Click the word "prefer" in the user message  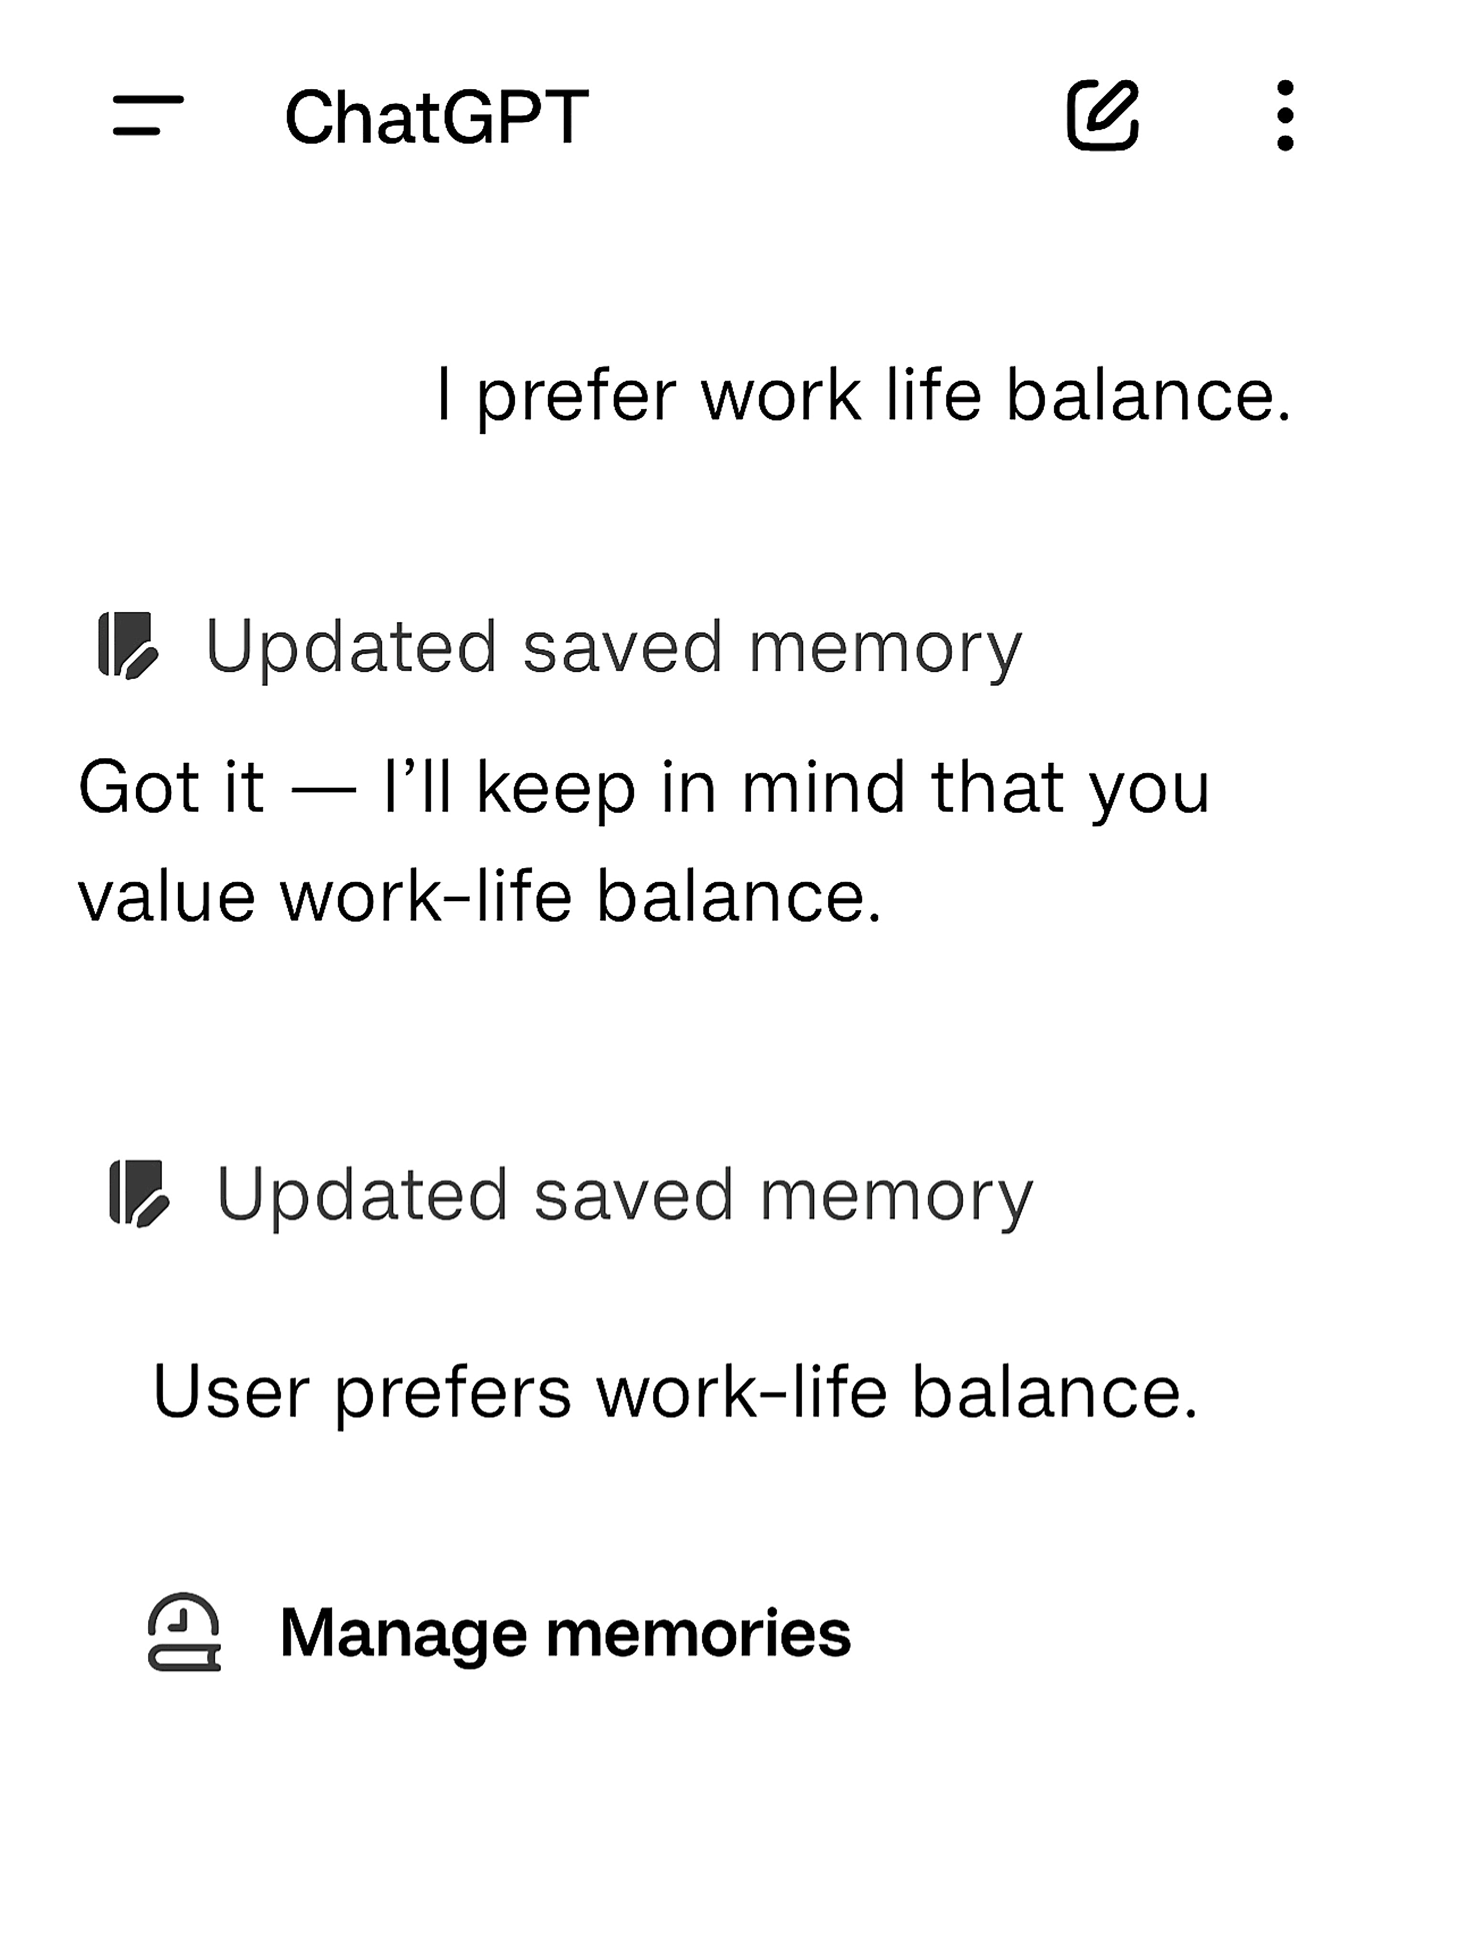click(x=576, y=396)
